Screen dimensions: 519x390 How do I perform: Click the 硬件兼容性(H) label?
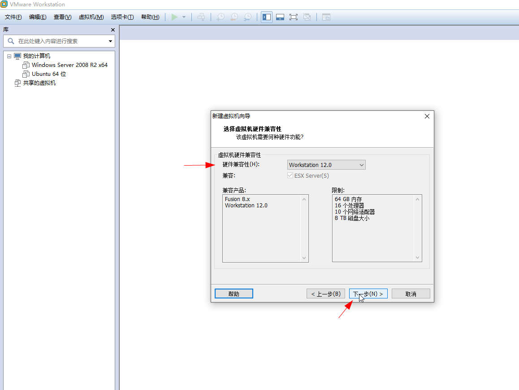241,164
